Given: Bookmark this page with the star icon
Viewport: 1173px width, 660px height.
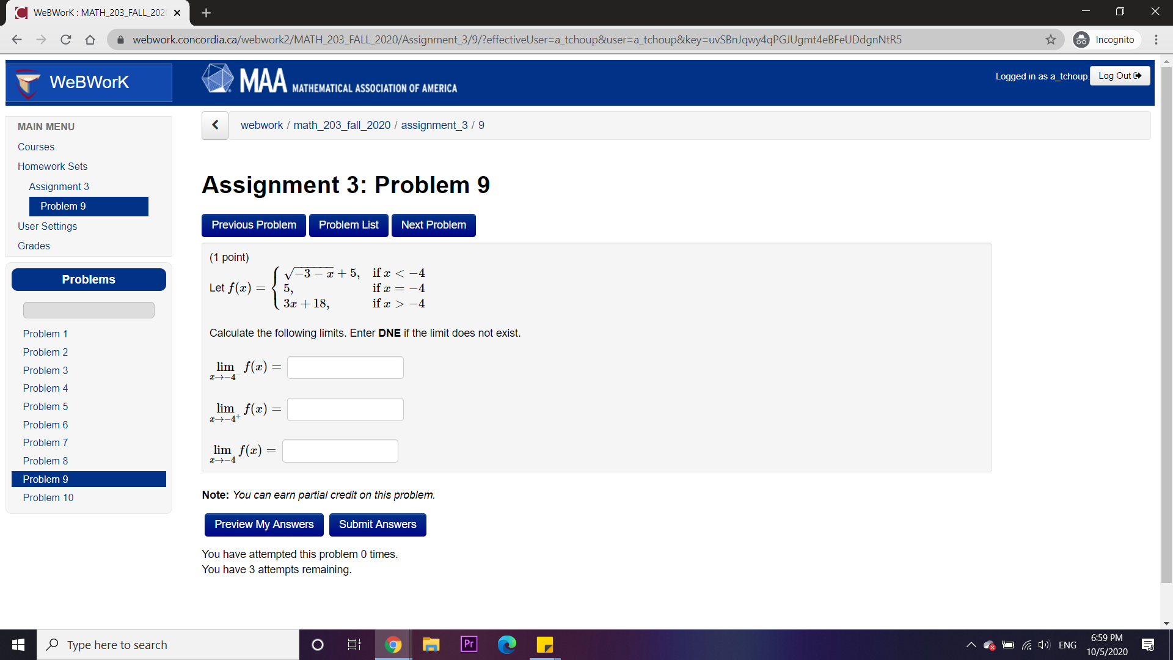Looking at the screenshot, I should click(1051, 40).
